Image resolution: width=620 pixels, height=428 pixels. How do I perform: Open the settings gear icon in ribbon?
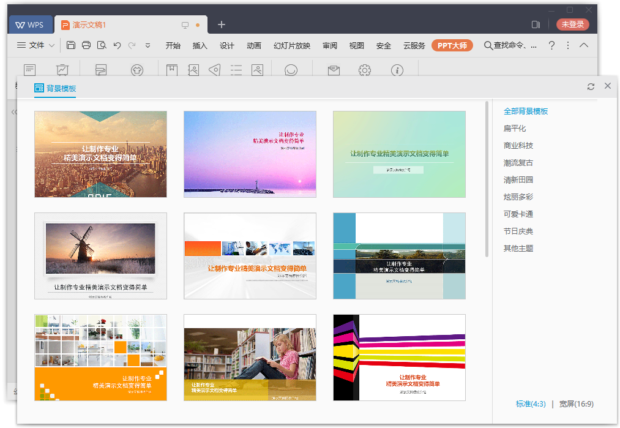pyautogui.click(x=365, y=70)
